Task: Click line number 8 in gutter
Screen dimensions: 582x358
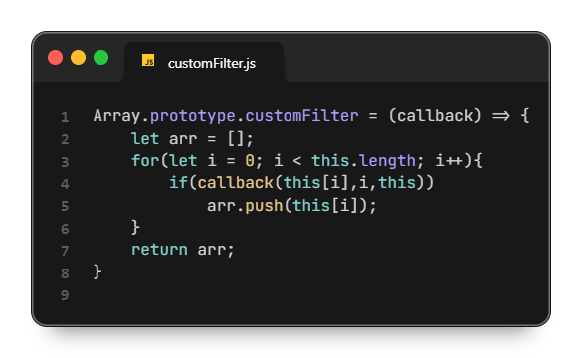Action: pyautogui.click(x=65, y=273)
